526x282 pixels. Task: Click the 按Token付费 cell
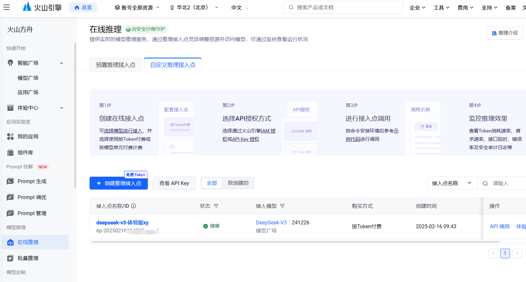(x=367, y=226)
